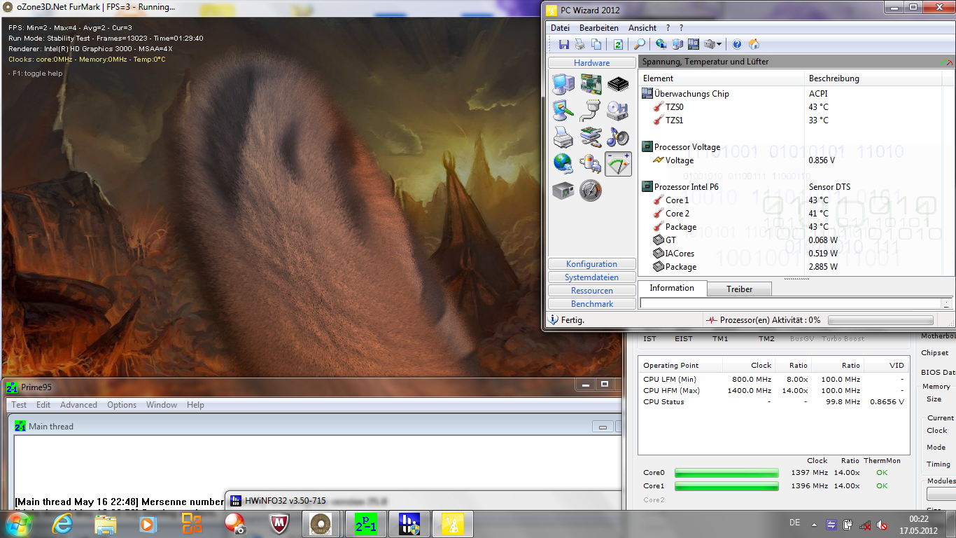Screen dimensions: 956x538
Task: Select the Core 1 temperature row
Action: pyautogui.click(x=791, y=200)
